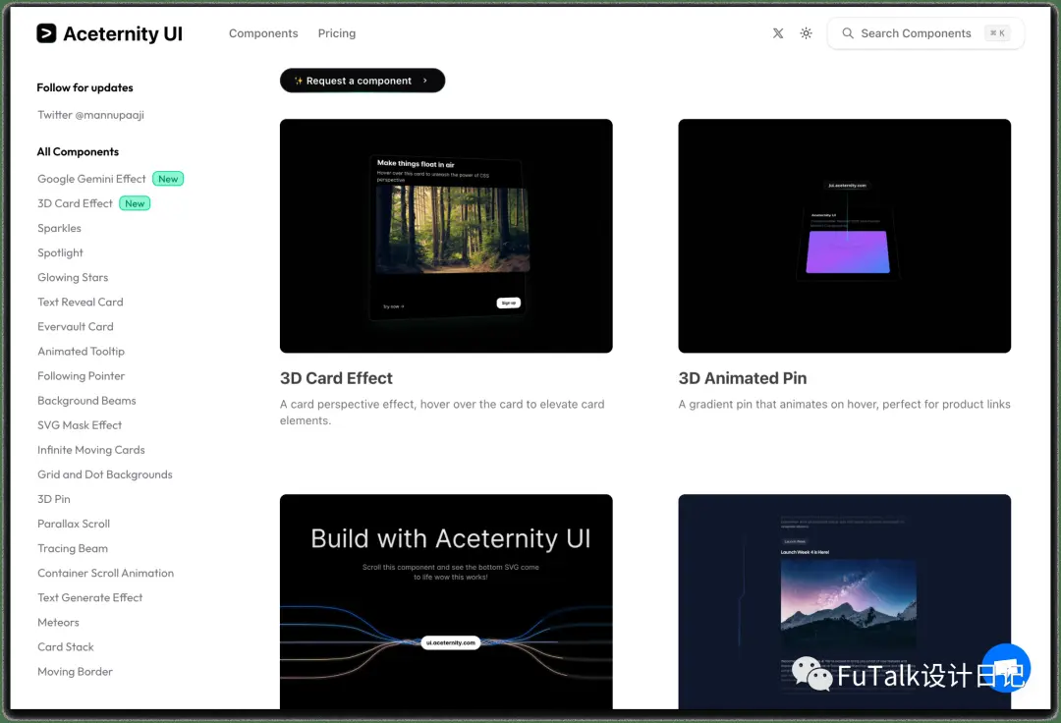The image size is (1061, 723).
Task: Select 3D Card Effect in sidebar
Action: click(x=75, y=203)
